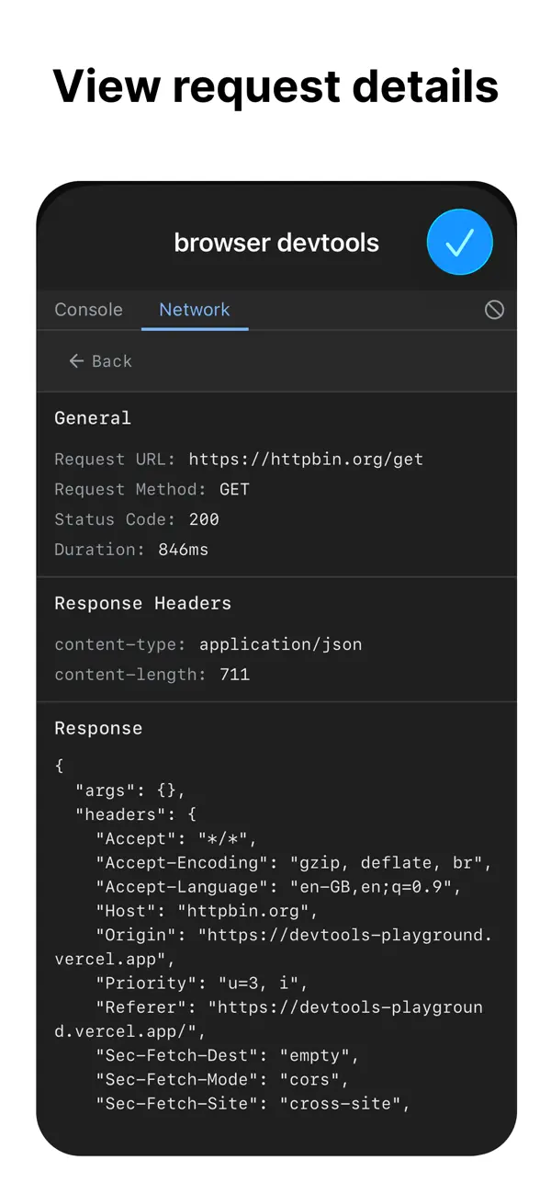Click the Back button

[99, 360]
